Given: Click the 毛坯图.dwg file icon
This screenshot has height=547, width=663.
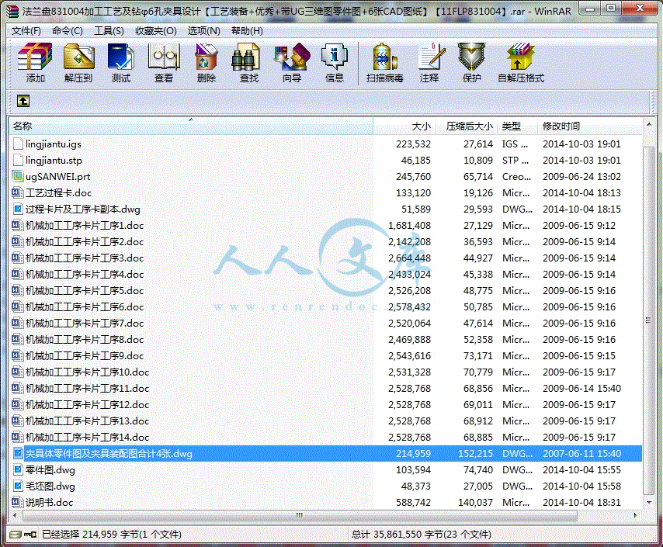Looking at the screenshot, I should [x=18, y=486].
